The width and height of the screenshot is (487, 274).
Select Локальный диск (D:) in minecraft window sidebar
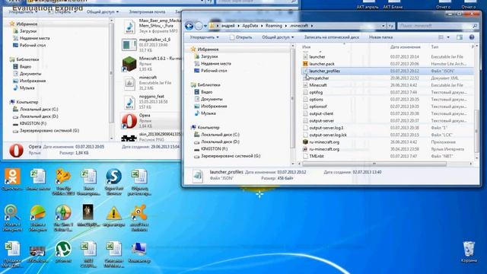tap(220, 142)
